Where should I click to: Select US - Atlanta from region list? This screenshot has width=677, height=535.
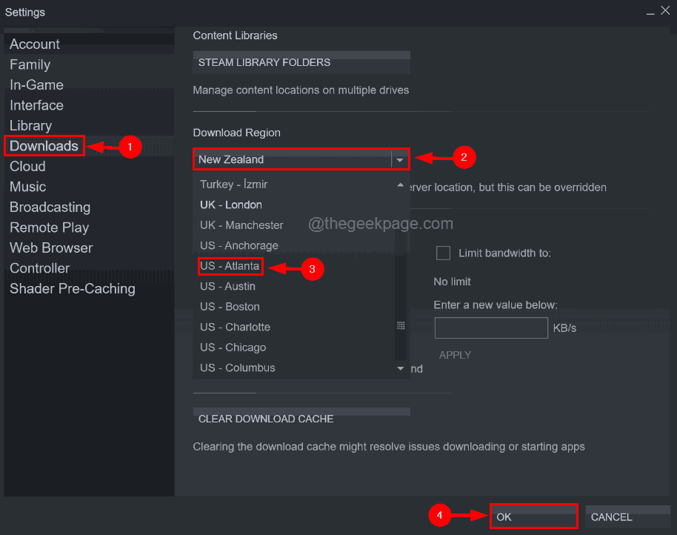click(x=230, y=266)
